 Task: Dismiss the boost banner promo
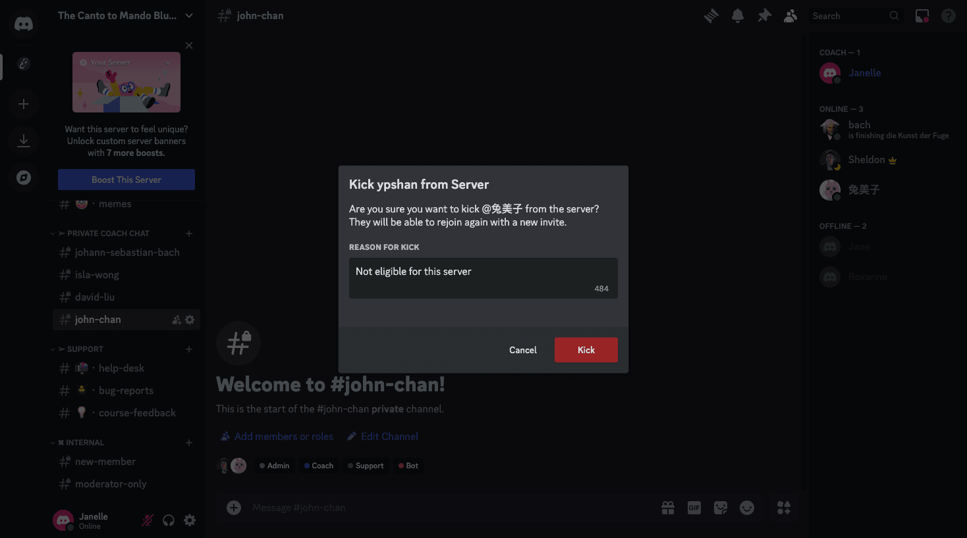coord(189,45)
